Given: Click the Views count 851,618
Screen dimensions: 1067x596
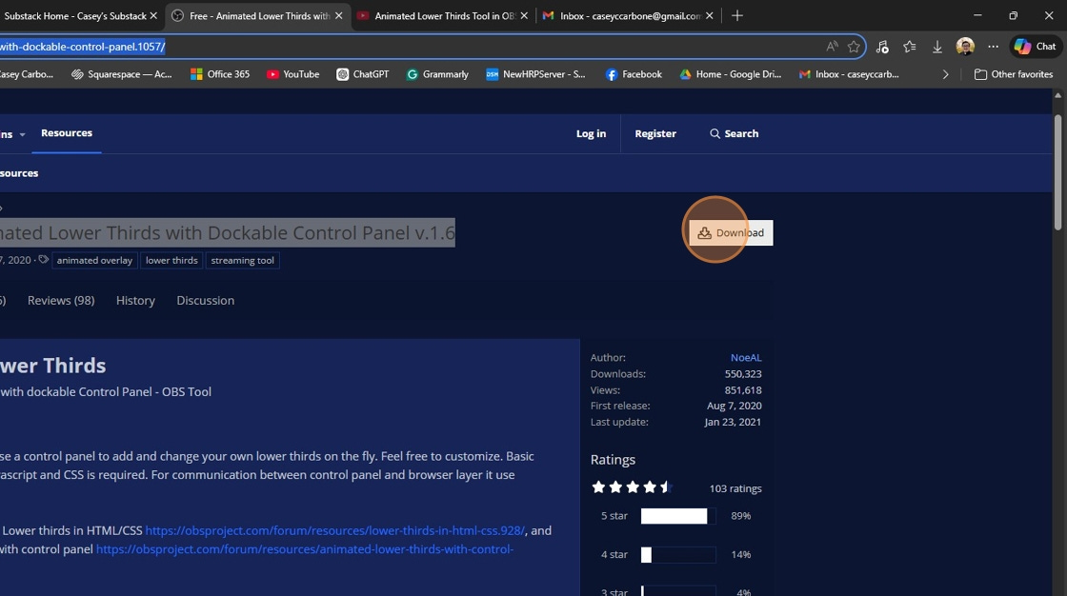Looking at the screenshot, I should tap(743, 390).
